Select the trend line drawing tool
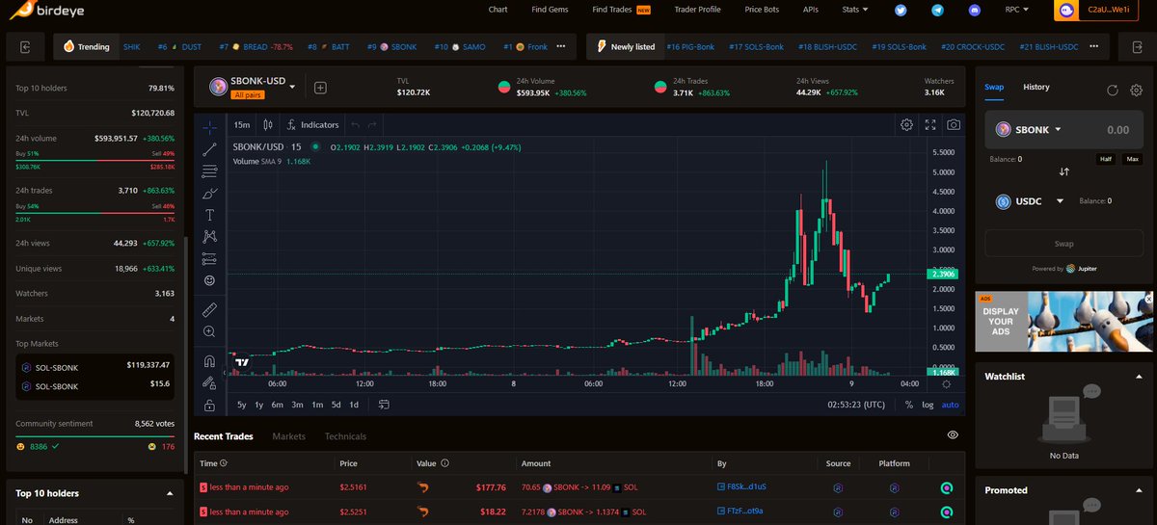Viewport: 1157px width, 525px height. 209,149
